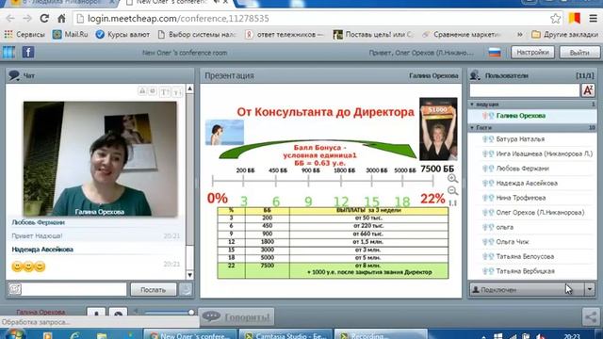The image size is (603, 339).
Task: Select user Любовь Фержани in users list
Action: 532,169
